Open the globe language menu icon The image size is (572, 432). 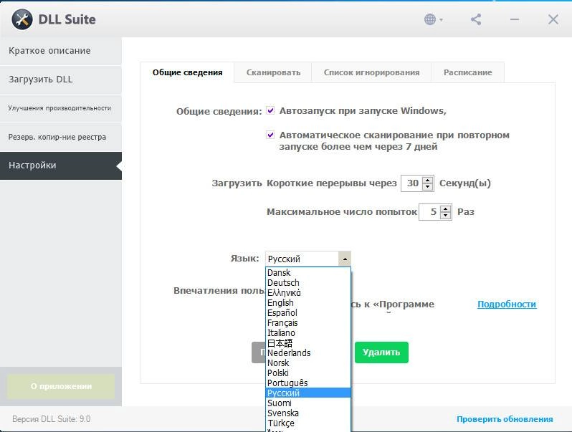[x=433, y=19]
